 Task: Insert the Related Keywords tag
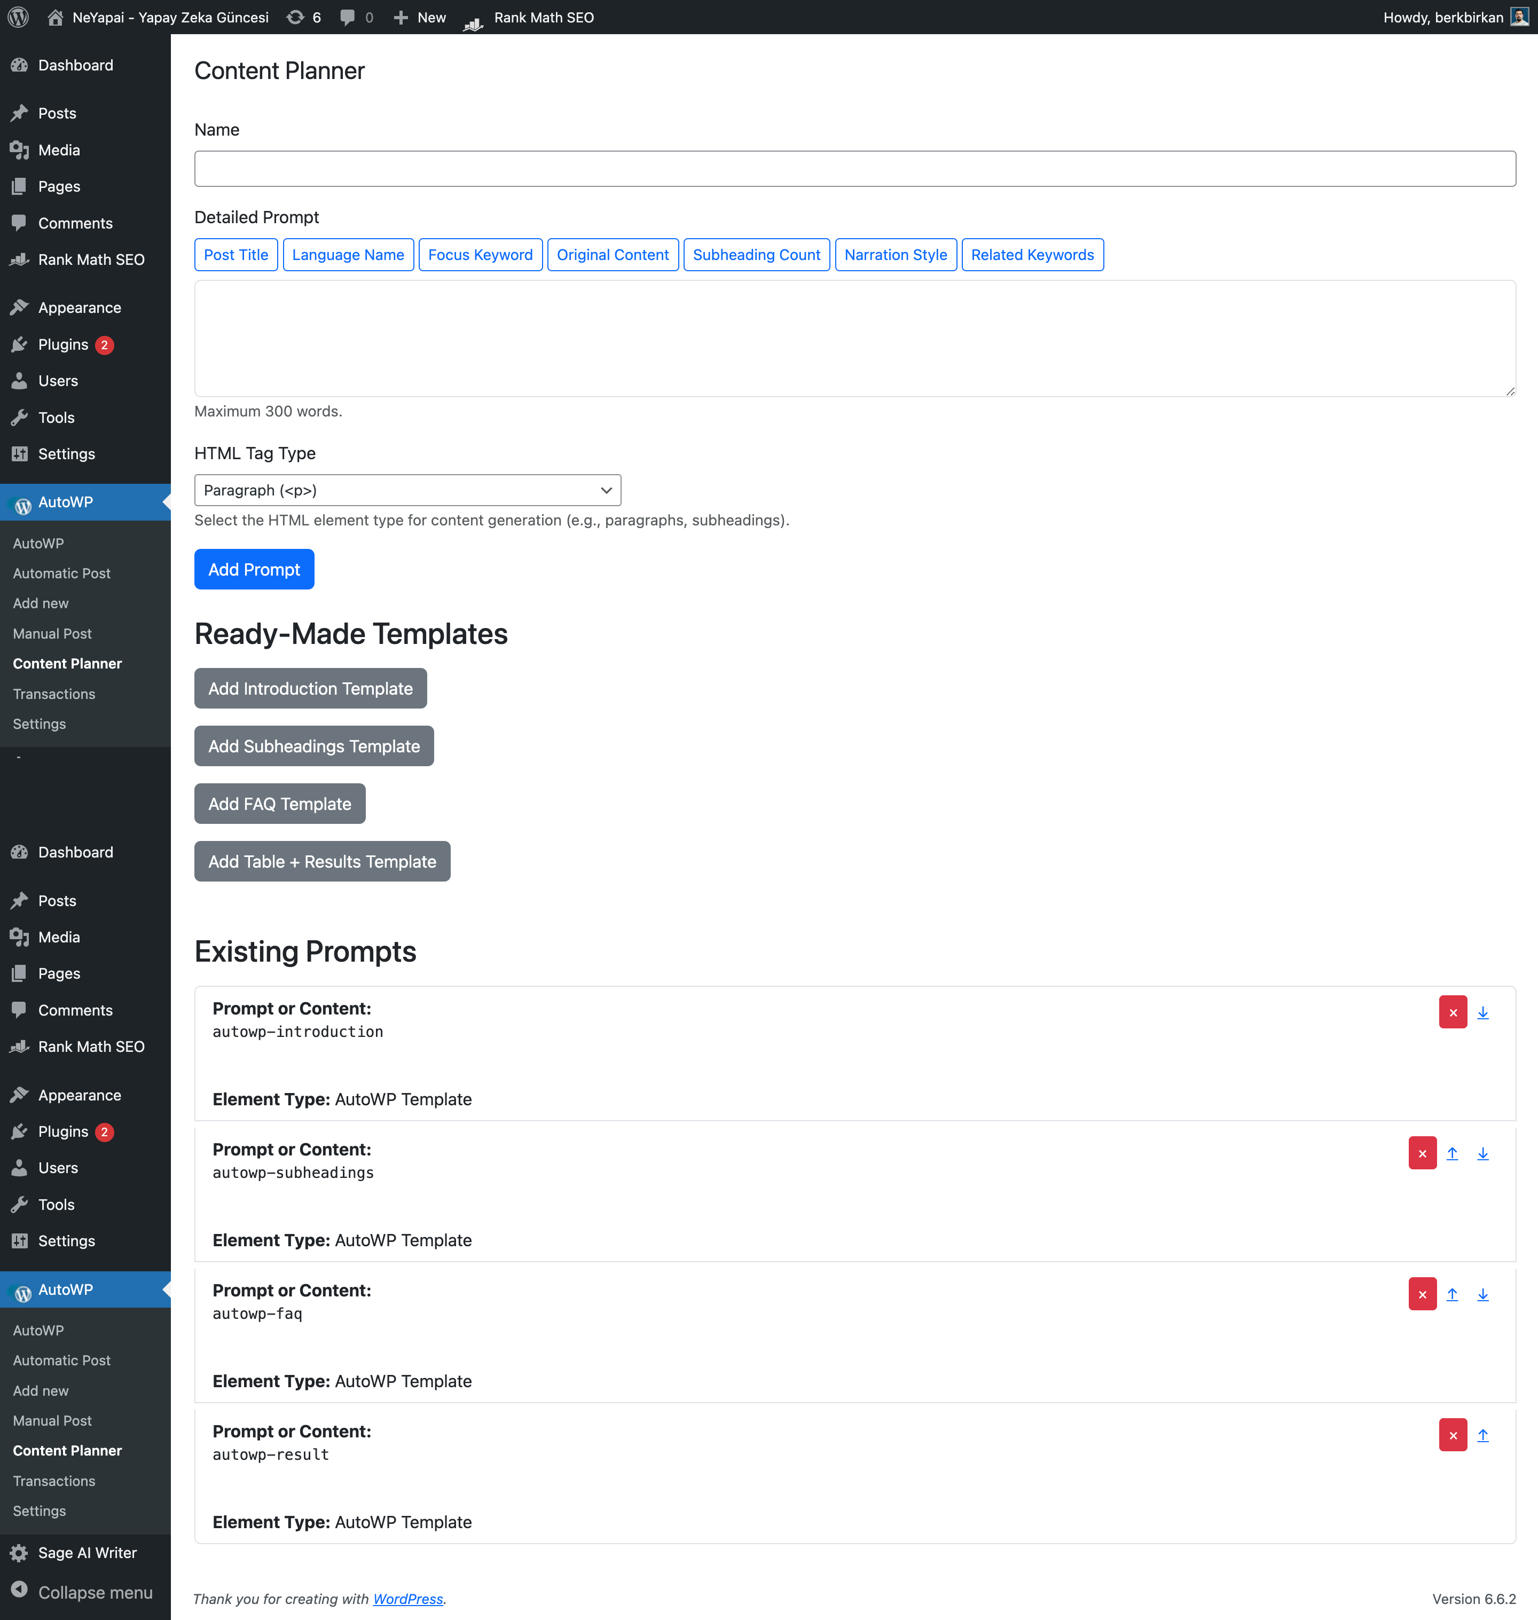(1032, 255)
